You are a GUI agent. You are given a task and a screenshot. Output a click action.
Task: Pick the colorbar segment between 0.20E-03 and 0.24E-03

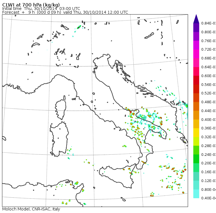point(196,159)
